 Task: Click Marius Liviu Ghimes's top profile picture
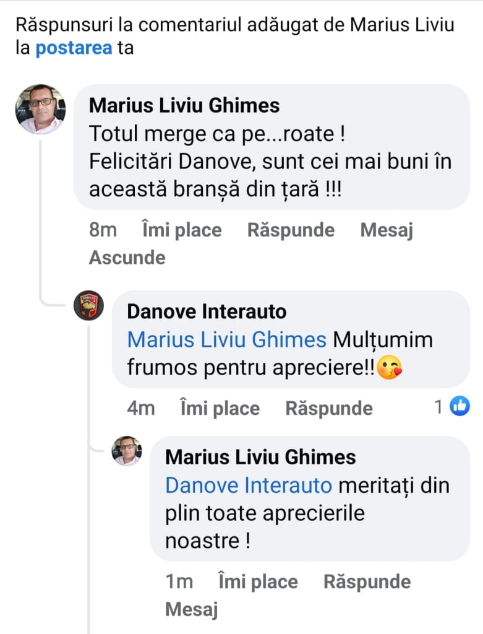click(x=40, y=109)
